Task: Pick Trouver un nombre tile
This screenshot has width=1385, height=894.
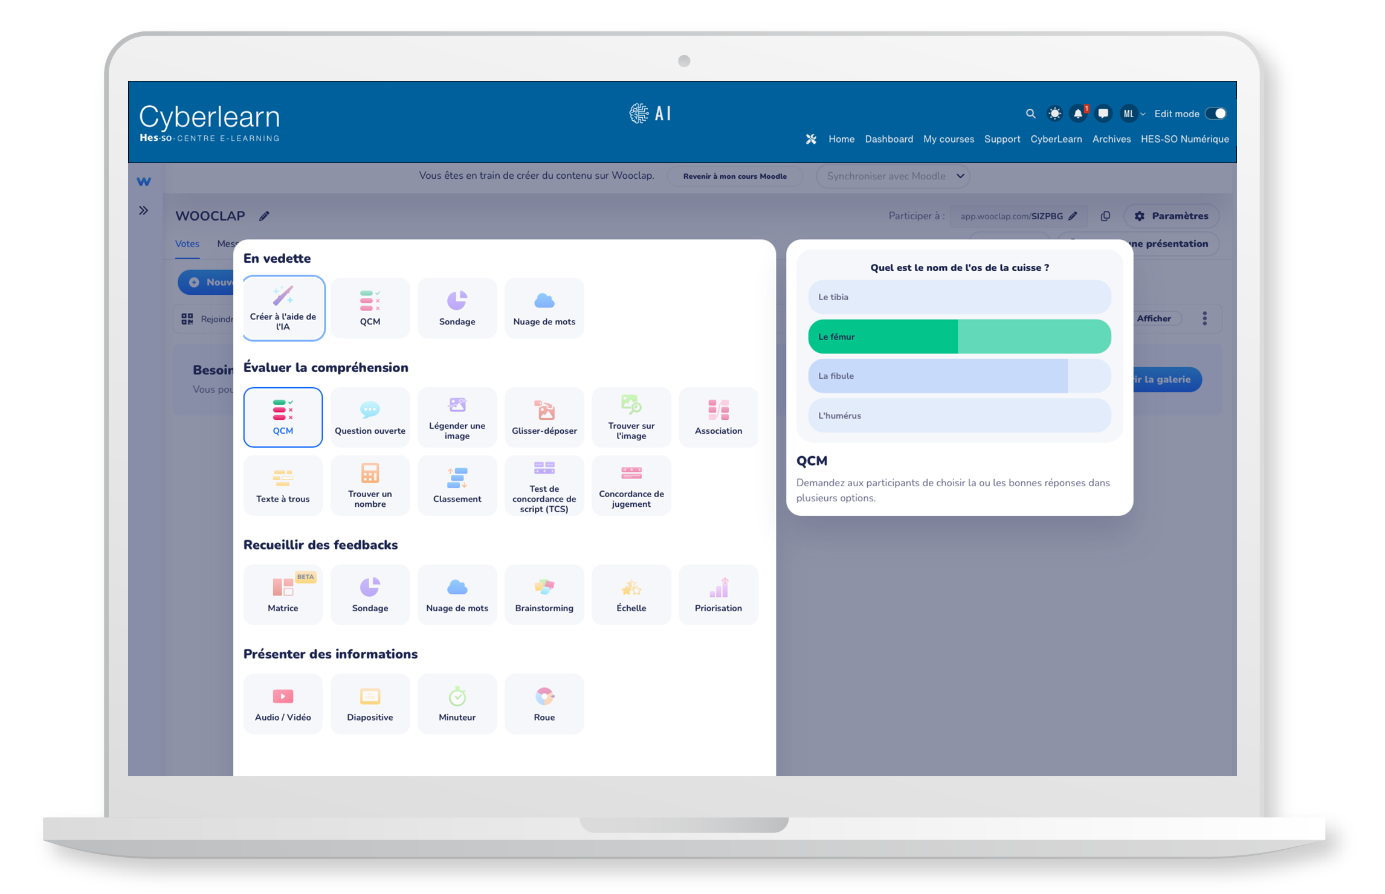Action: [x=370, y=486]
